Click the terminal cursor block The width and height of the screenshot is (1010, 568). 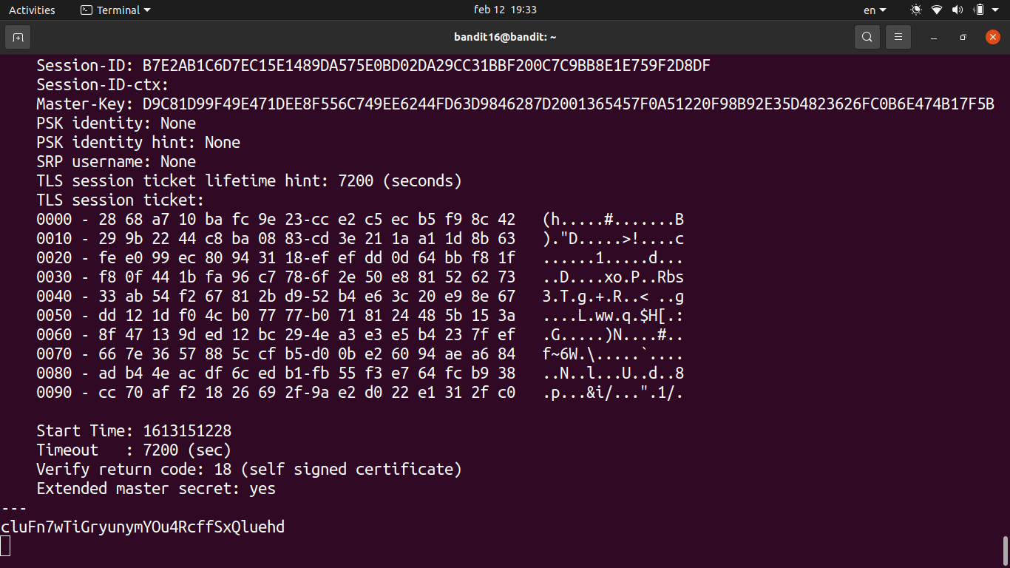coord(6,546)
